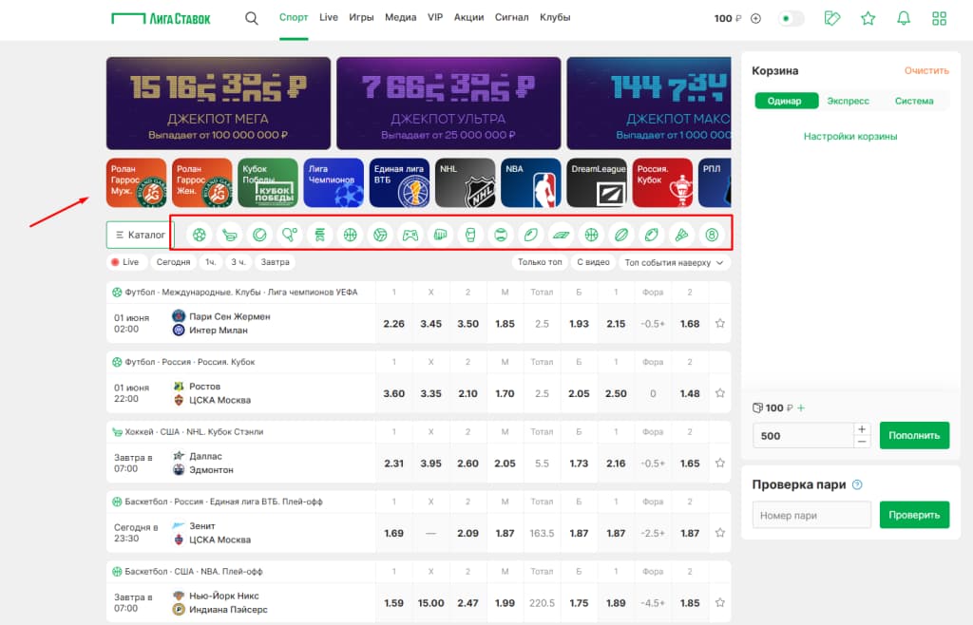Open the Каталог menu
The height and width of the screenshot is (625, 973).
tap(141, 235)
